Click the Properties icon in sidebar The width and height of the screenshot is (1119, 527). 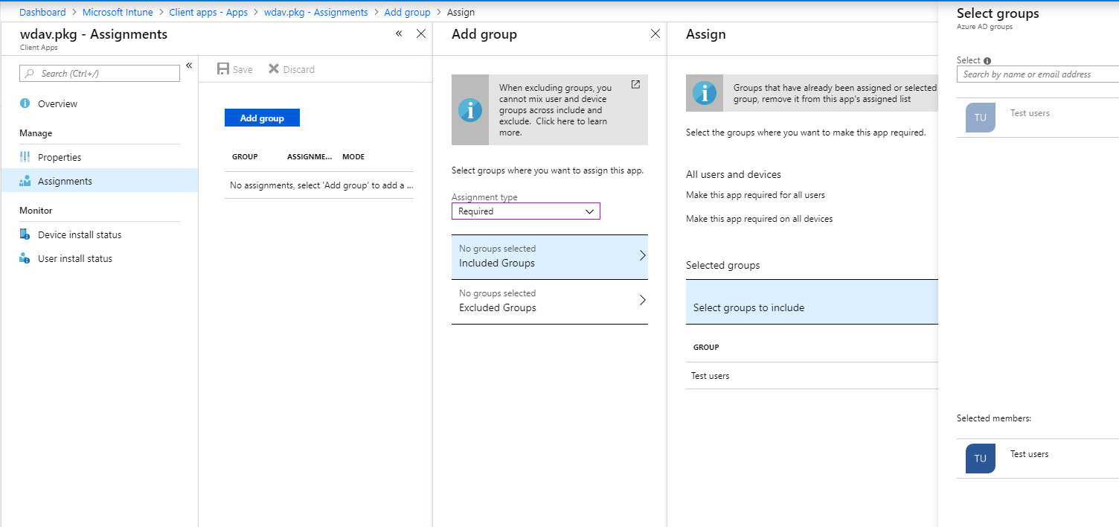tap(25, 157)
